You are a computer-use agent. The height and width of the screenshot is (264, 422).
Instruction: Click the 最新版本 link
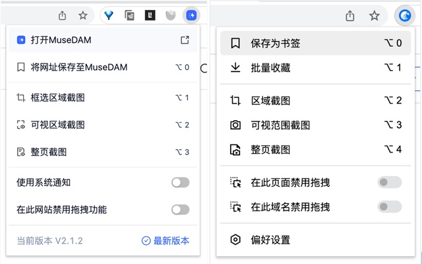coord(166,240)
